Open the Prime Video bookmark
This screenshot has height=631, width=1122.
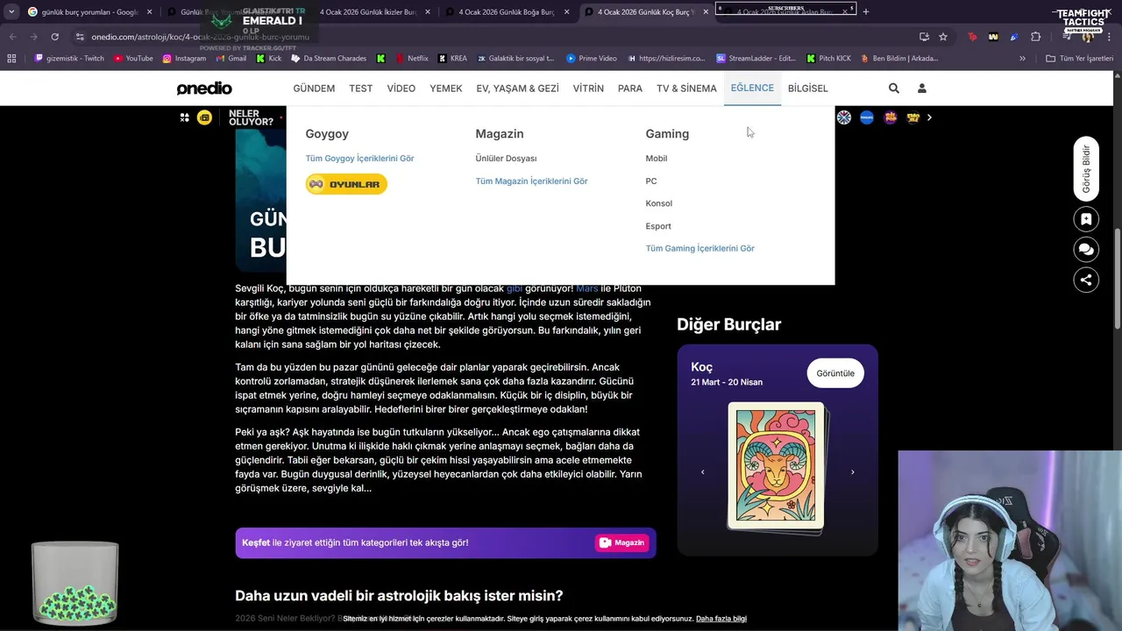(x=592, y=59)
